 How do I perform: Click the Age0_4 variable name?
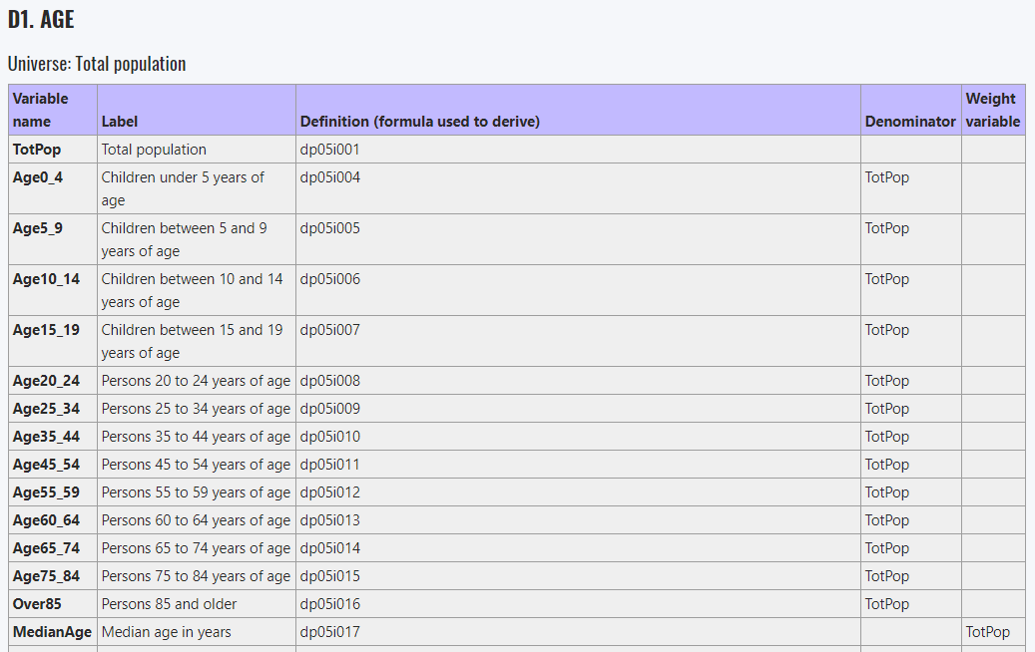[38, 177]
